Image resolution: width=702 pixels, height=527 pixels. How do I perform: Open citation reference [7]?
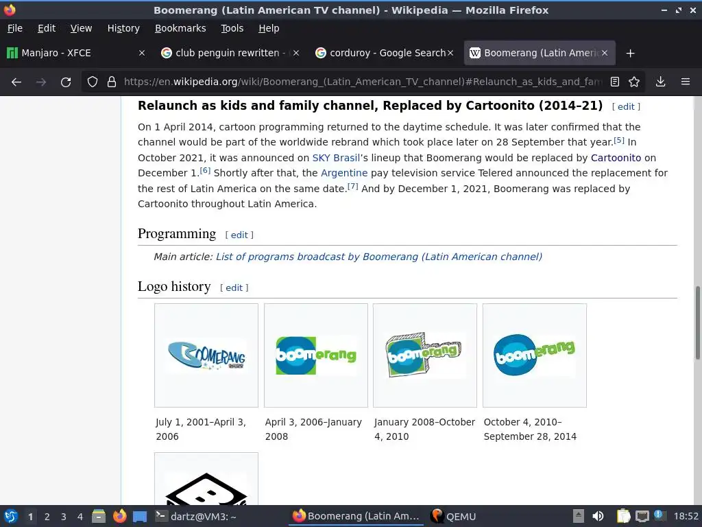pos(353,186)
